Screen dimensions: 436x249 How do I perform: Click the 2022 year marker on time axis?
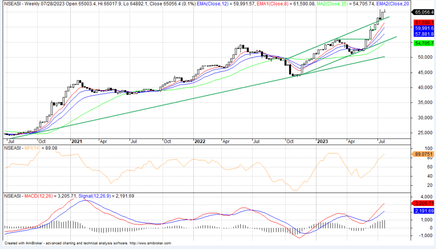[199, 140]
